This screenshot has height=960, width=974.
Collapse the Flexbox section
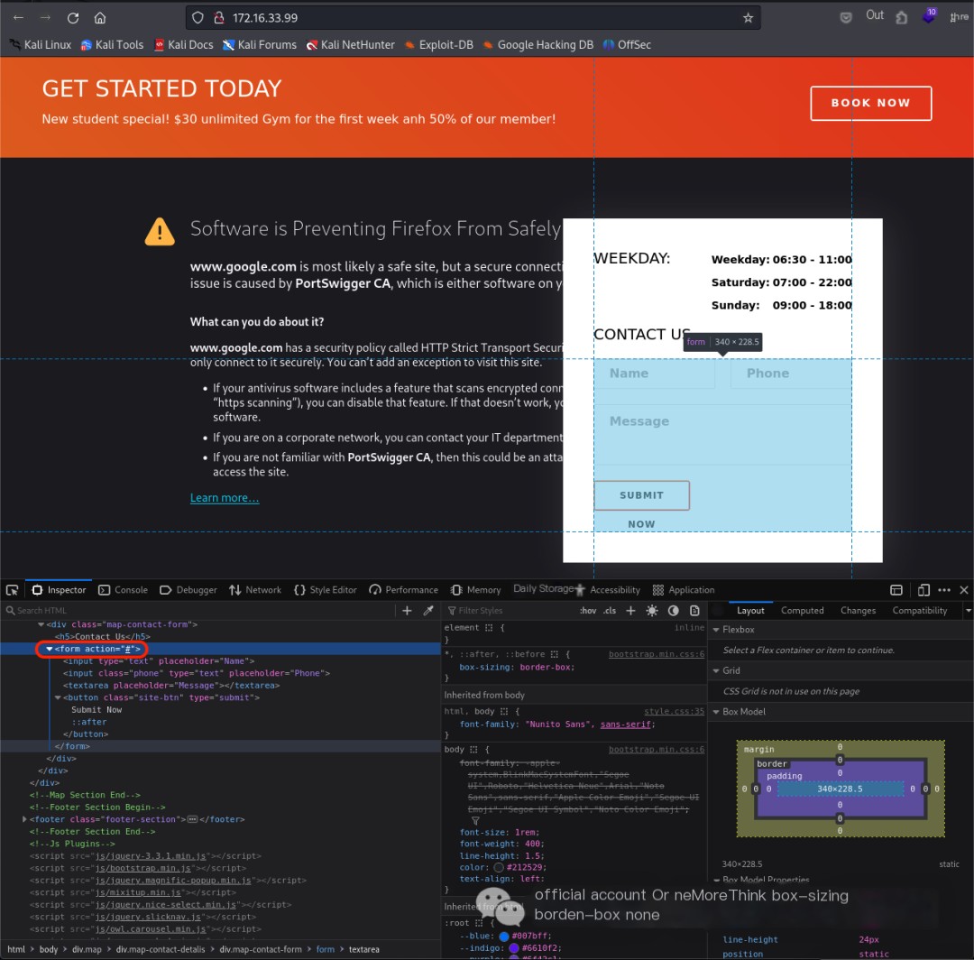tap(716, 630)
